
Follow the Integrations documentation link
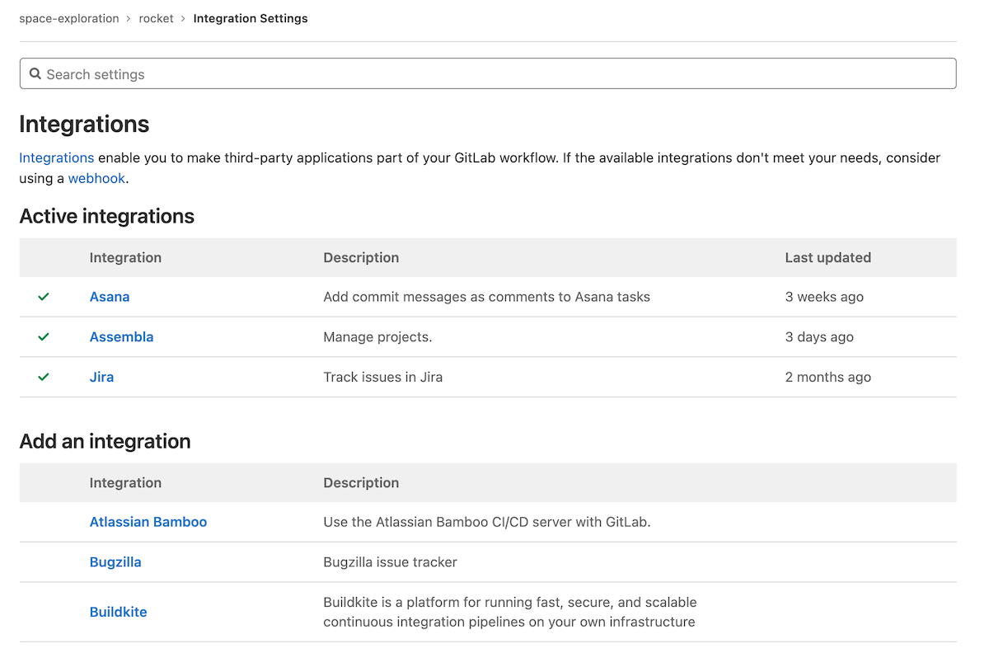(x=56, y=157)
